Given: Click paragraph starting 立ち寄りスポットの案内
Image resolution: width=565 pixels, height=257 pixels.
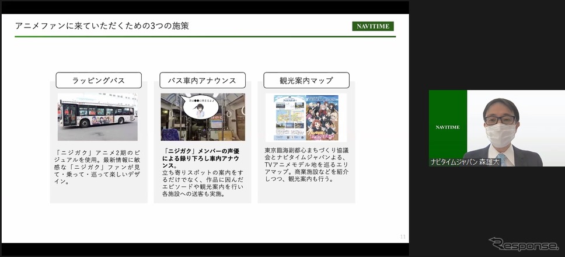Looking at the screenshot, I should coord(203,183).
